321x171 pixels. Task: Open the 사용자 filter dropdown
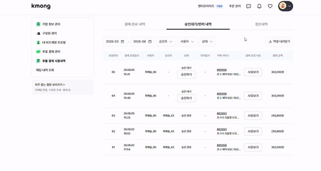[x=187, y=41]
